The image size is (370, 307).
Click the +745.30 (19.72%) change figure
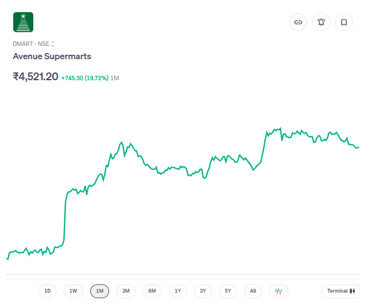coord(85,78)
